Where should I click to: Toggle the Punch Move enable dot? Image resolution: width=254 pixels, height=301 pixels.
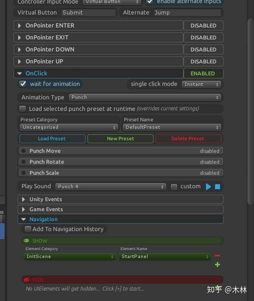tap(23, 151)
